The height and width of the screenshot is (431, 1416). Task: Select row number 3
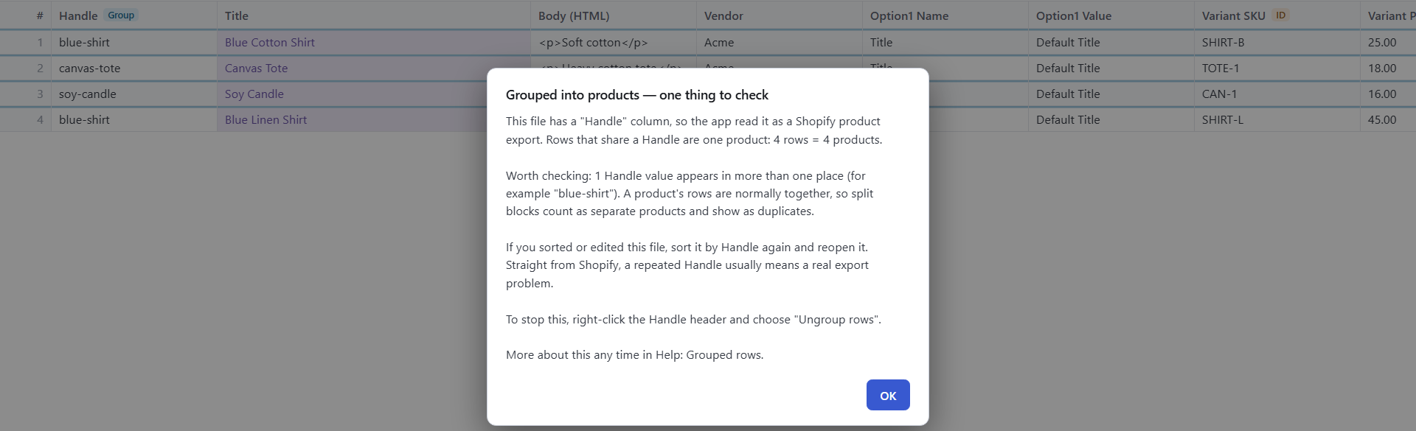point(26,94)
